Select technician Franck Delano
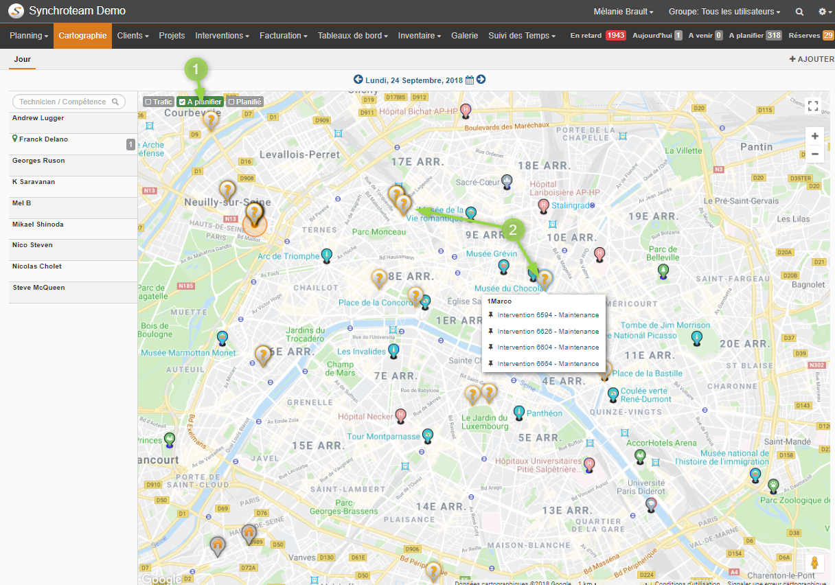Screen dimensions: 835x585 click(x=73, y=144)
